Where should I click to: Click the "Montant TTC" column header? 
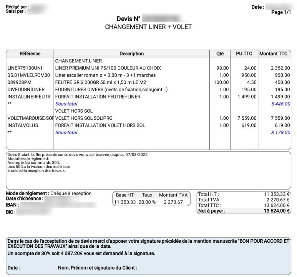pos(273,54)
